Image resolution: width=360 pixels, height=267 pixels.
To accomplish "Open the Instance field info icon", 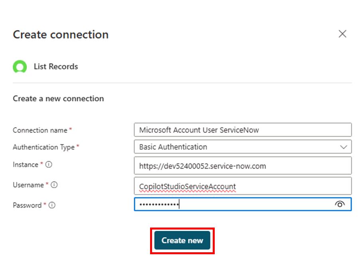I will click(x=48, y=165).
